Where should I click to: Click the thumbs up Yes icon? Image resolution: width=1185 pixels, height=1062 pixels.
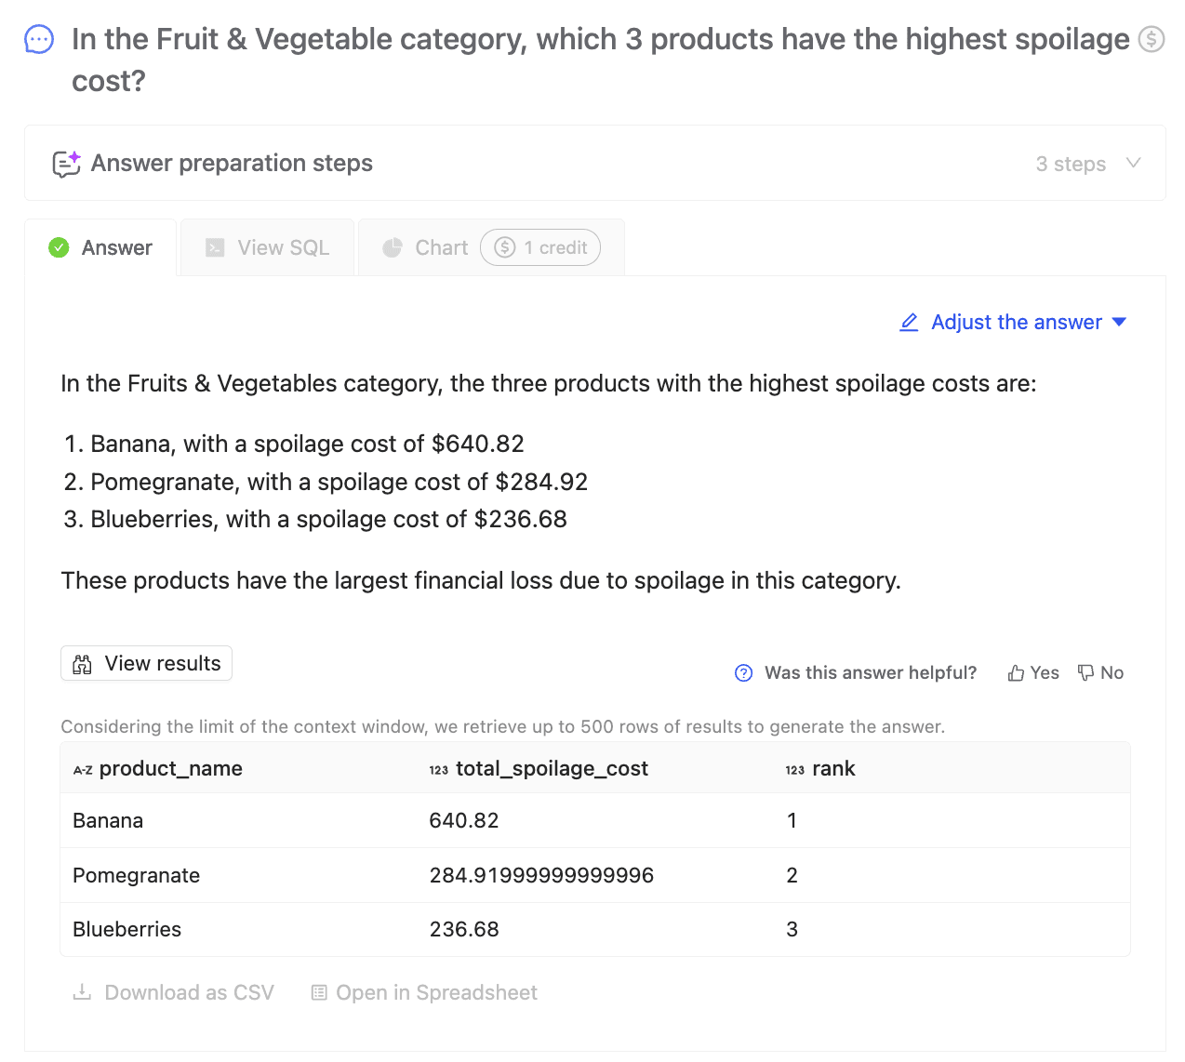[1016, 673]
